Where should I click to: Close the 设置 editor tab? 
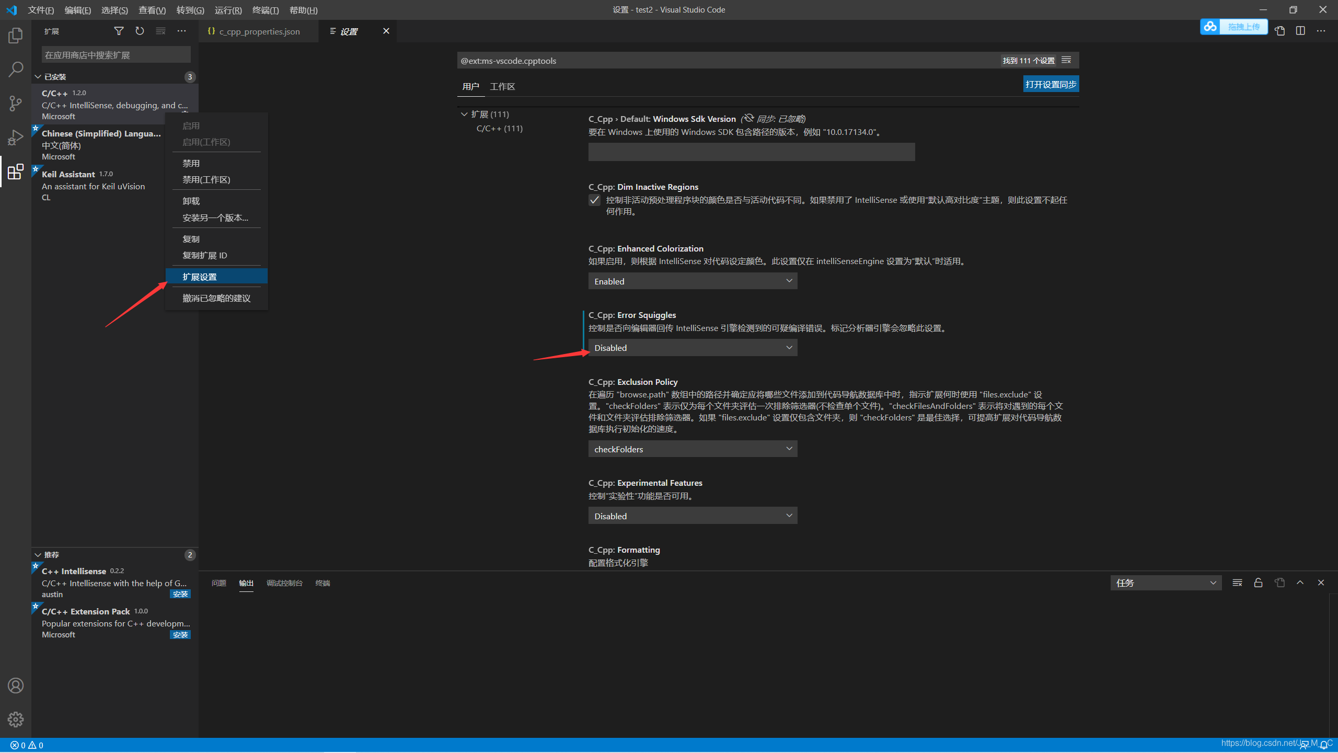(x=386, y=31)
